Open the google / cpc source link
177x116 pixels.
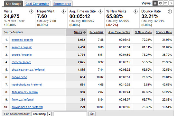[x=19, y=77]
